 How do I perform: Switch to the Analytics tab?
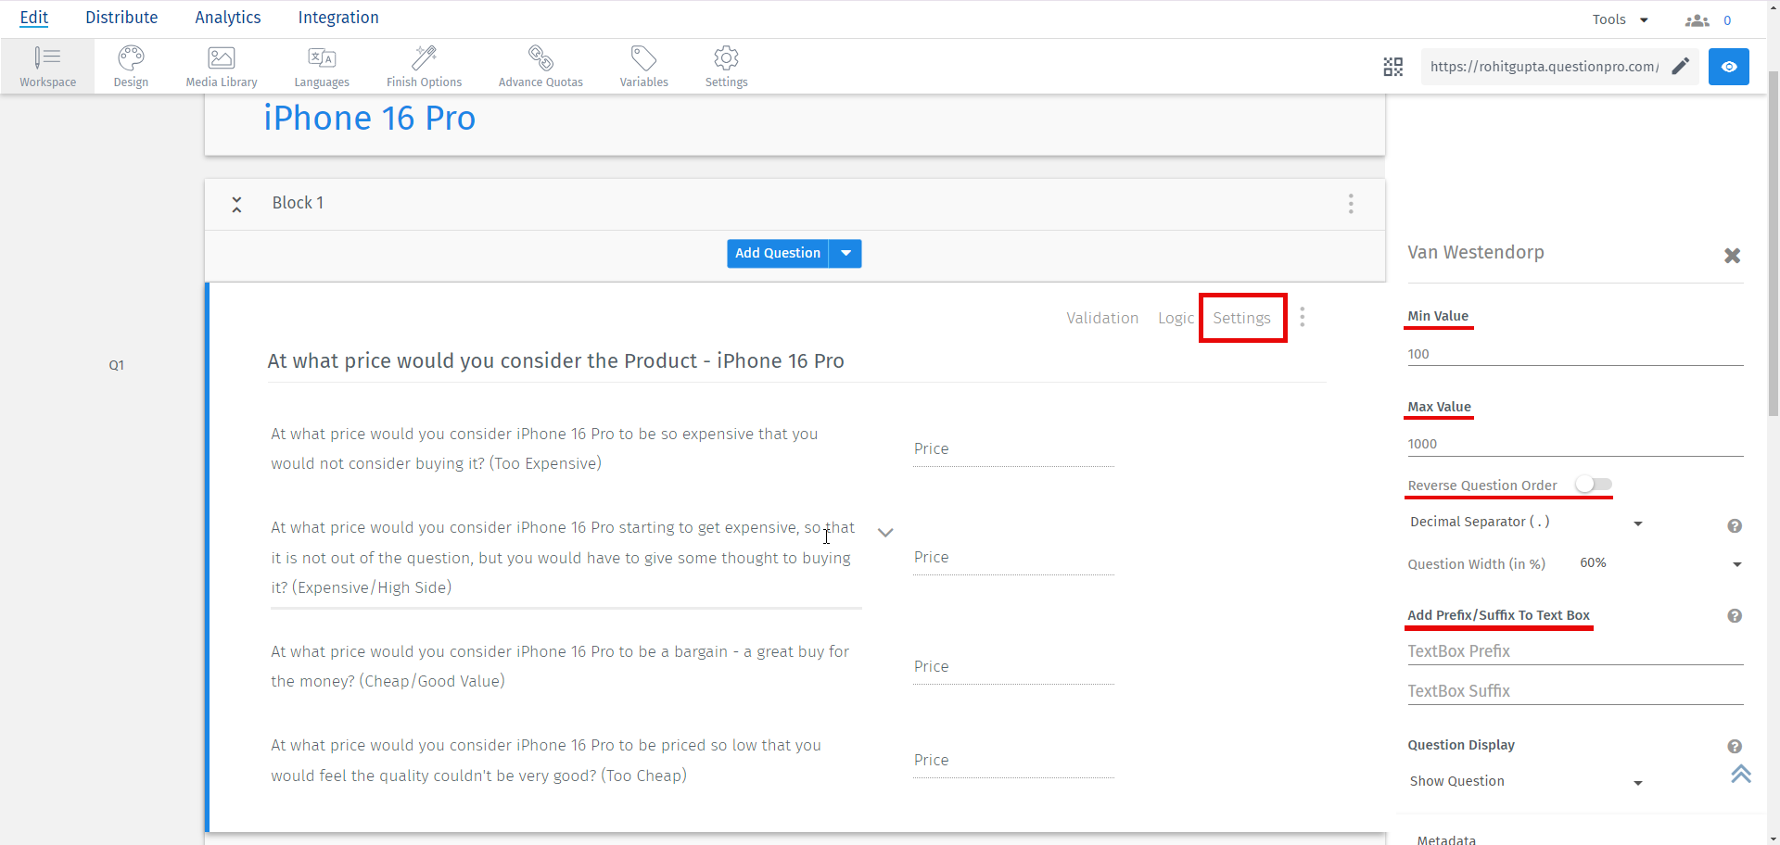click(x=228, y=18)
